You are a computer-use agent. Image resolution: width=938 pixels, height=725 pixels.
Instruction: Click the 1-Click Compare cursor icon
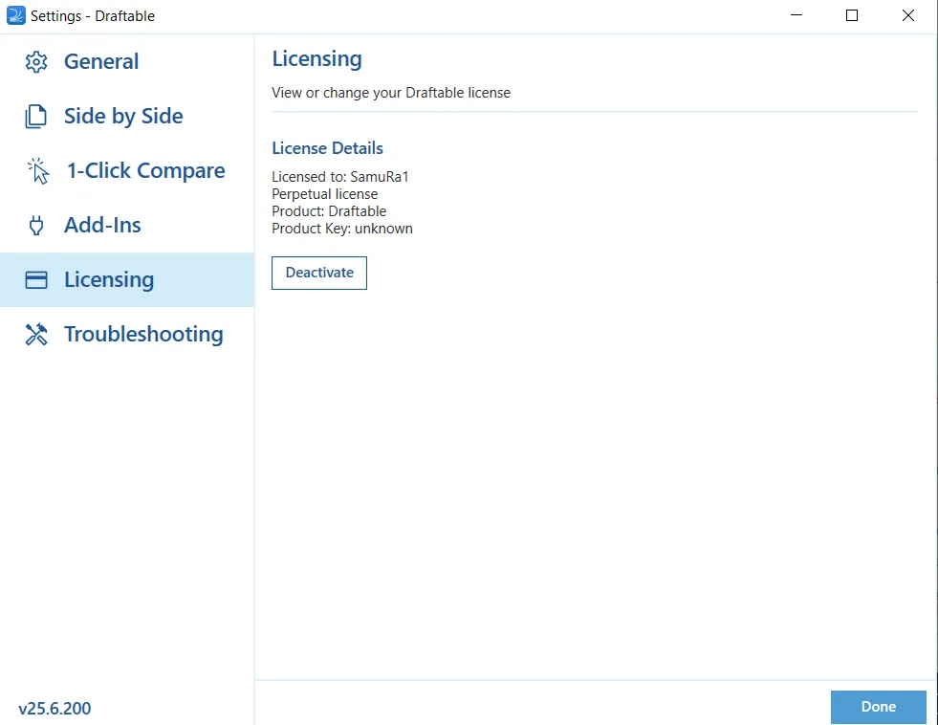(37, 171)
